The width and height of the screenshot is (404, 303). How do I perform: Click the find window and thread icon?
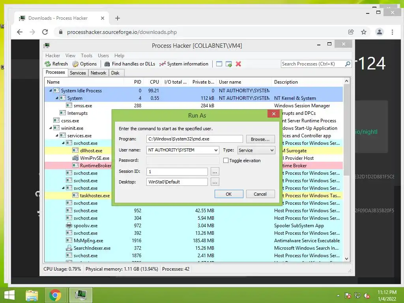[x=228, y=64]
